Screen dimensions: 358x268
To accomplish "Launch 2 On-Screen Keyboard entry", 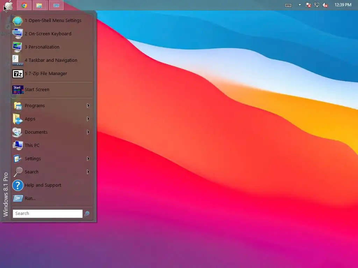I will (x=52, y=34).
